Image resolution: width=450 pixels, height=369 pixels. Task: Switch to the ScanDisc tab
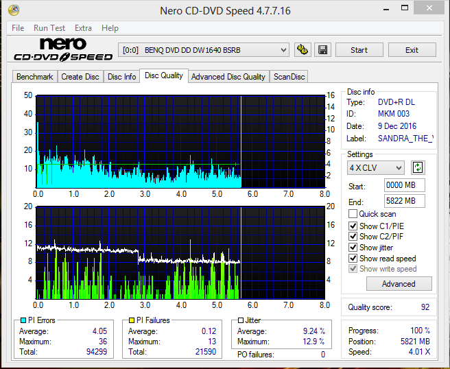(x=289, y=77)
